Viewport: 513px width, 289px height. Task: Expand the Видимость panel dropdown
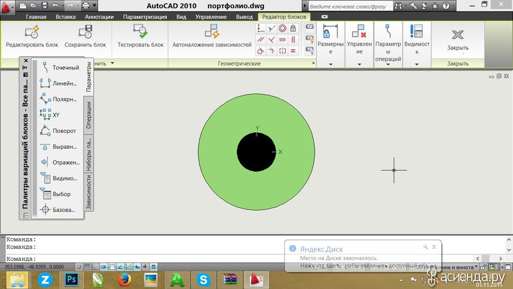417,64
